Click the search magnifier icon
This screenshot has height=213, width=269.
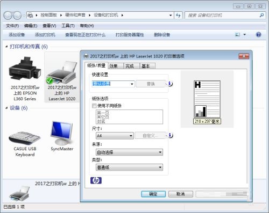(x=261, y=16)
